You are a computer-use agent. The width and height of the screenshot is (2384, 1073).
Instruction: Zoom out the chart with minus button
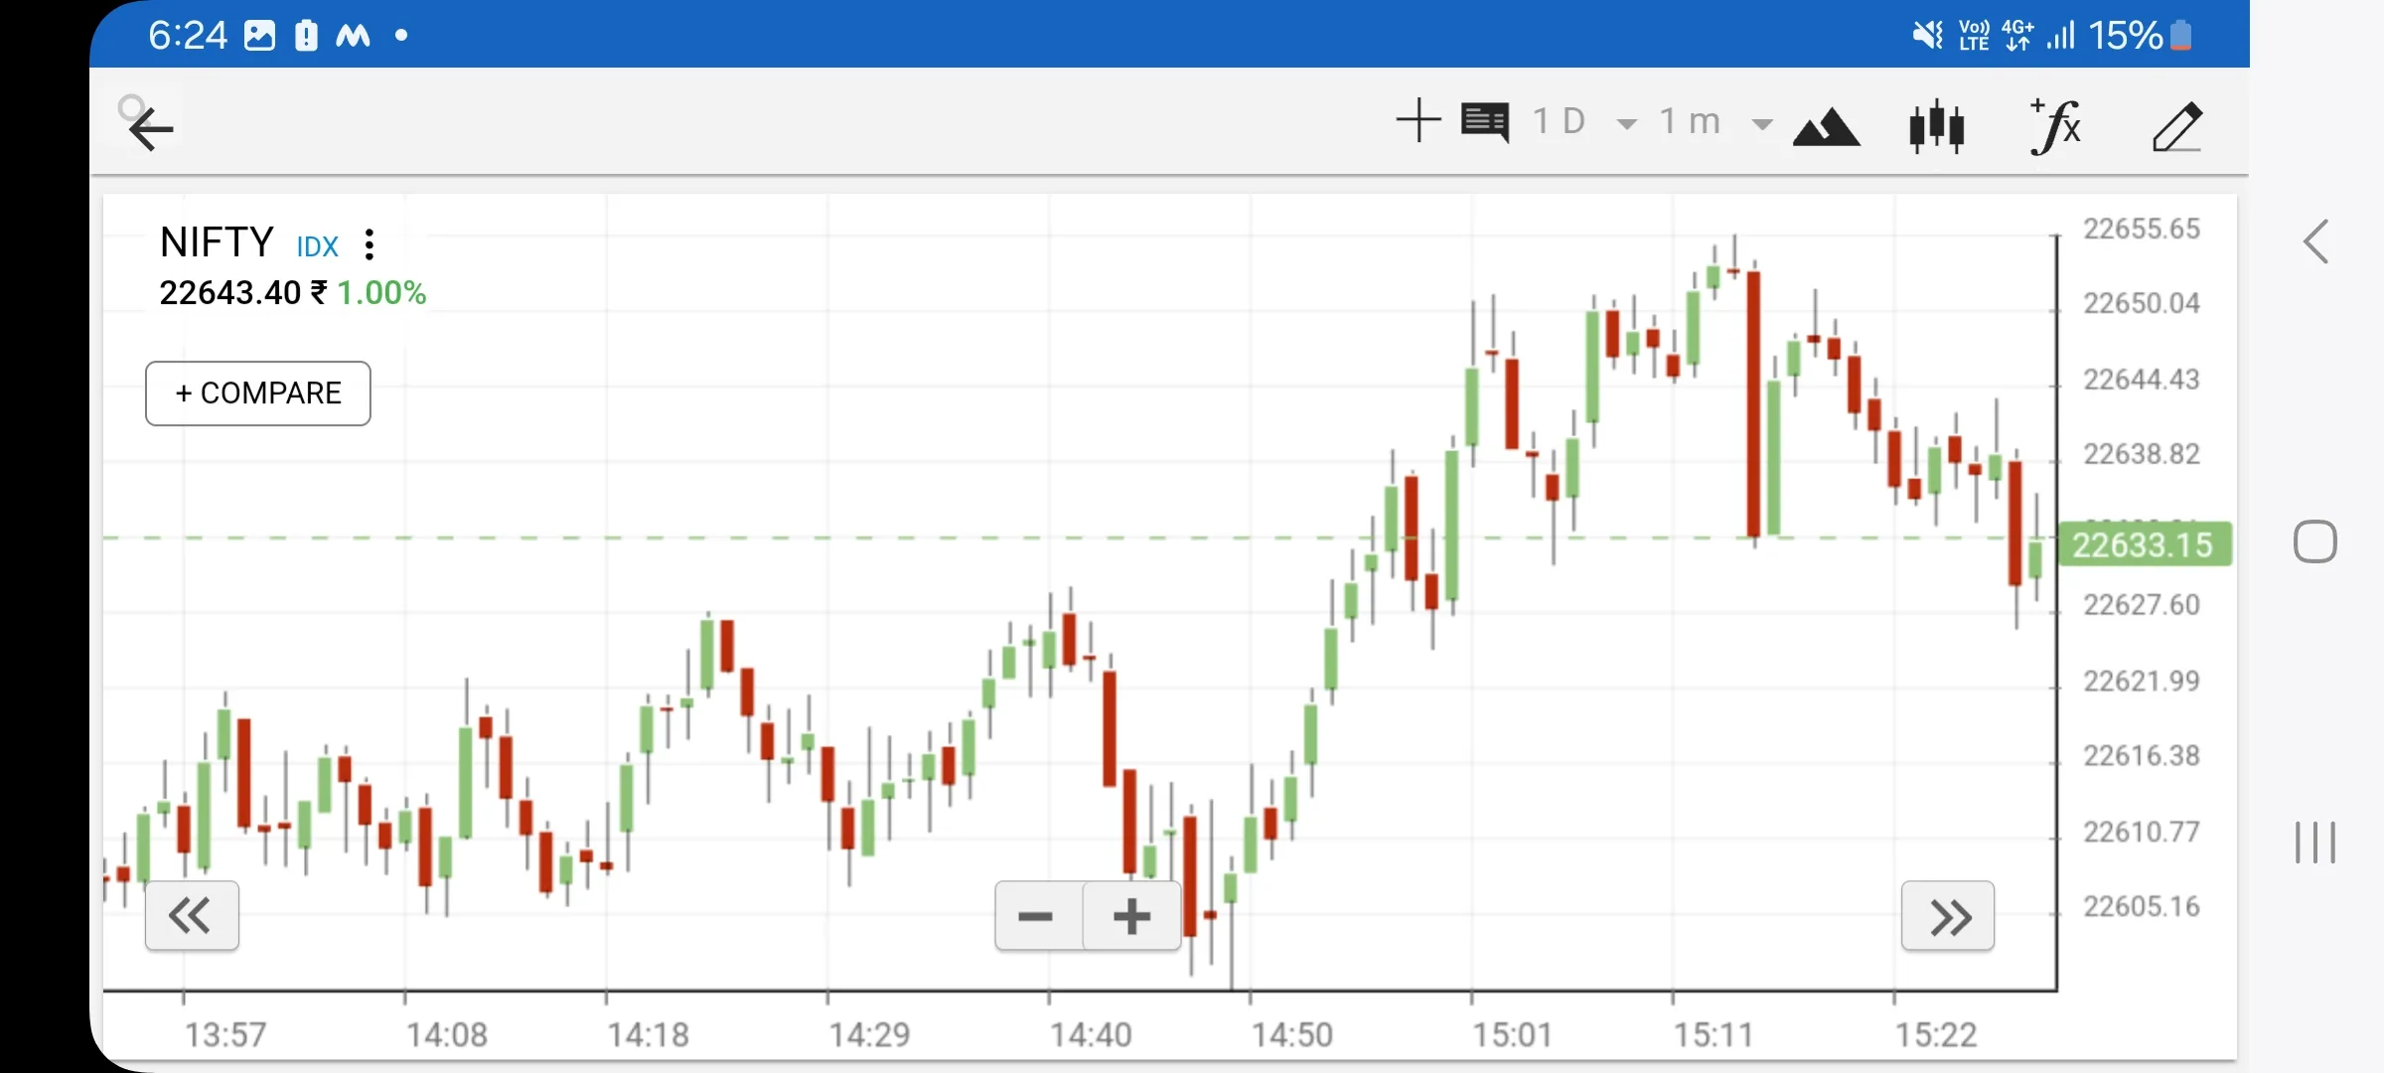click(1038, 916)
